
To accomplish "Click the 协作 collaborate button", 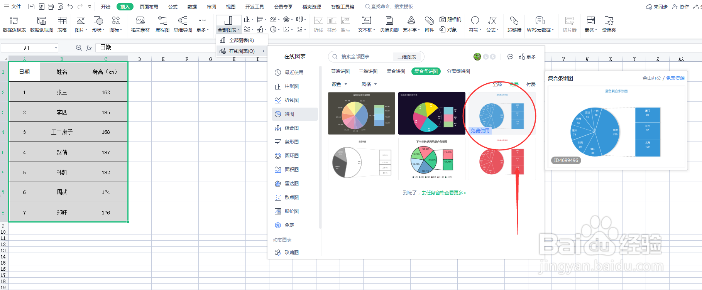I will 680,7.
